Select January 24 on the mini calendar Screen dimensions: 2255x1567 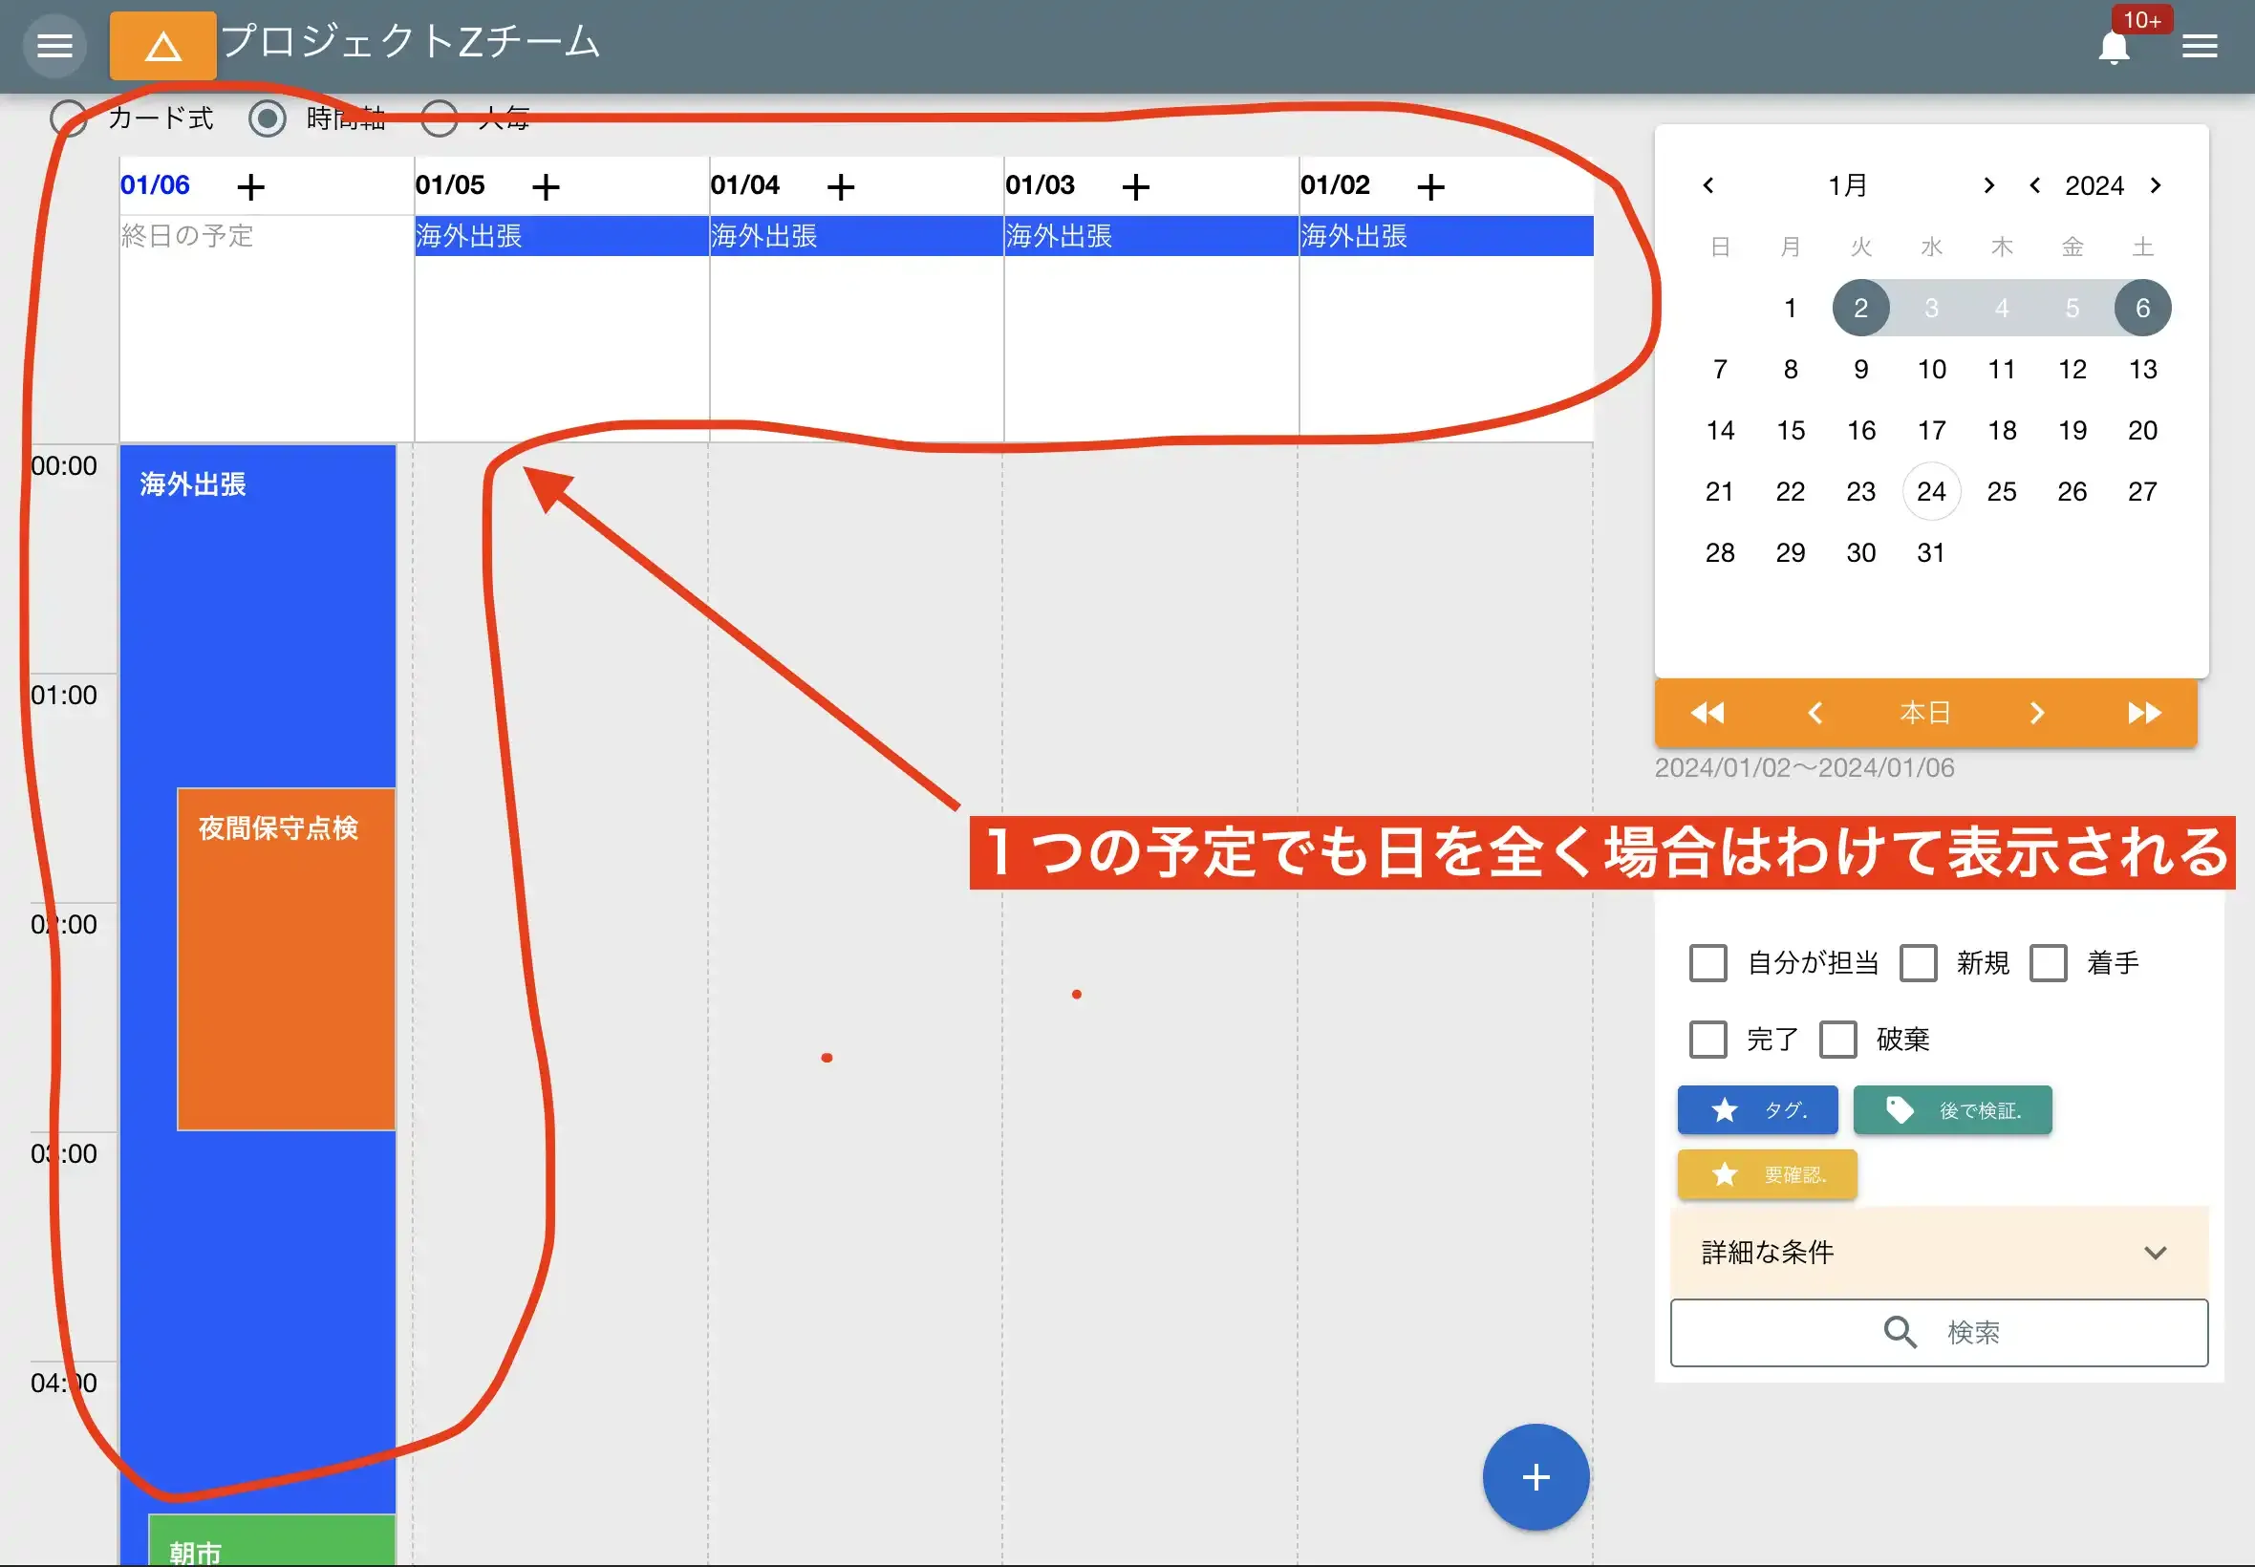[1929, 491]
